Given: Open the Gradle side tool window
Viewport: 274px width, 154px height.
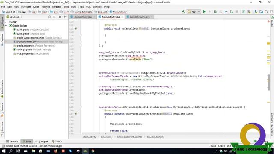Looking at the screenshot, I should point(272,22).
